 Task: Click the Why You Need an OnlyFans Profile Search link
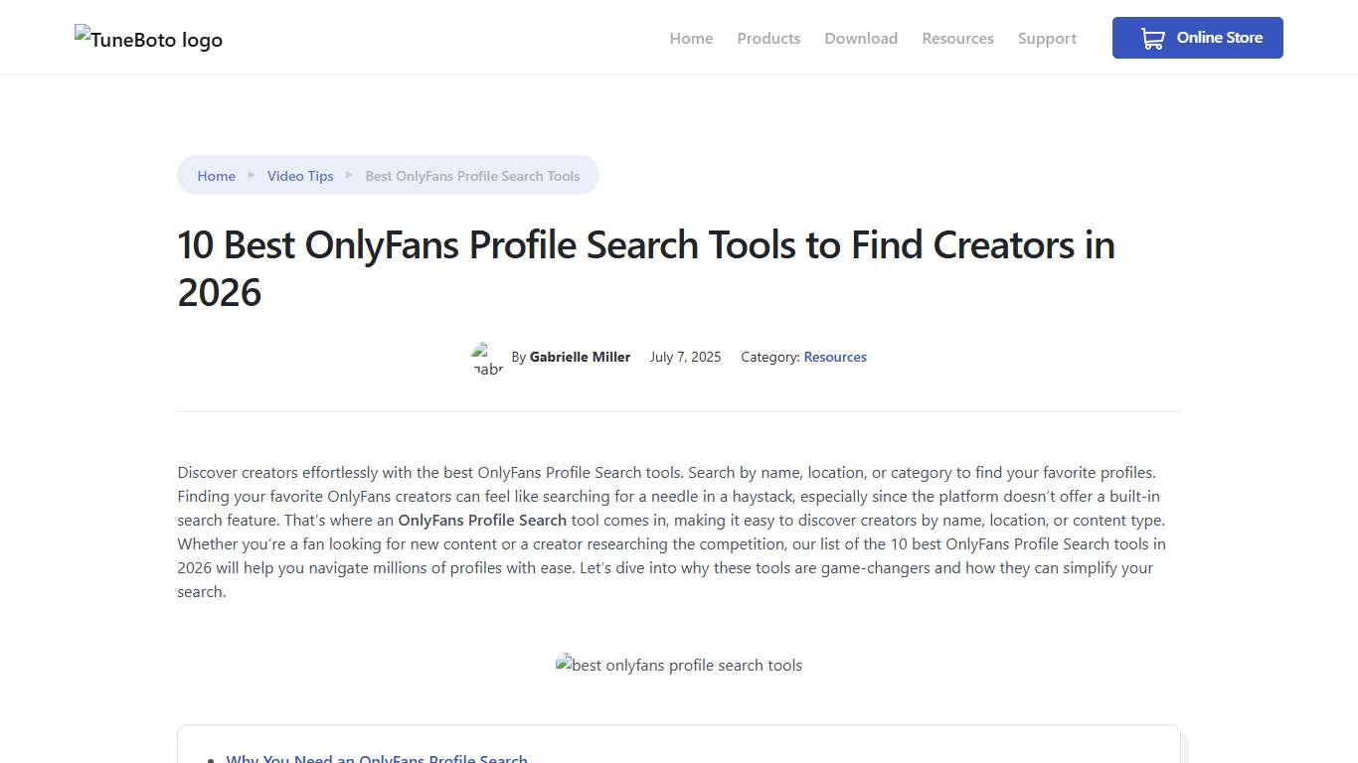(x=377, y=758)
